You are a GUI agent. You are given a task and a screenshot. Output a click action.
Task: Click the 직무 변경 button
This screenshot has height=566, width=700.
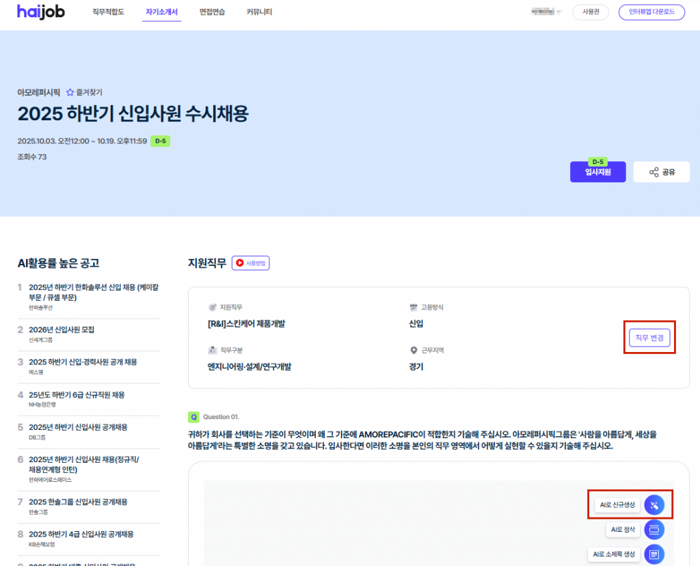coord(649,338)
